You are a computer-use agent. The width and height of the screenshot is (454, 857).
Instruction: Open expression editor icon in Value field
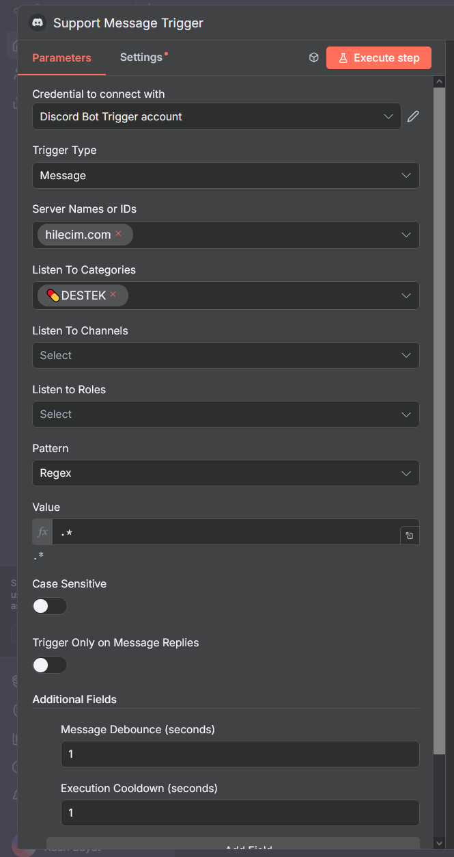pos(409,536)
